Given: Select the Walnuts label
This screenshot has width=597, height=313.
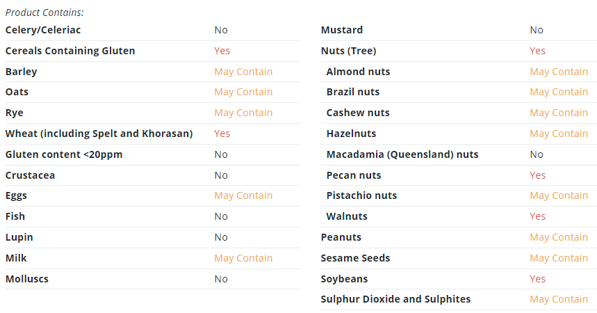Looking at the screenshot, I should (347, 216).
